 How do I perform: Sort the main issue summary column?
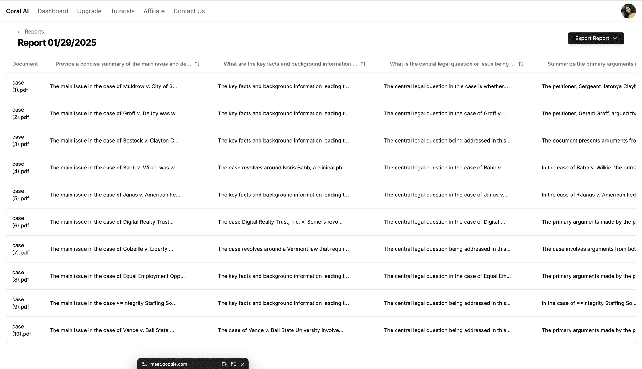[197, 64]
